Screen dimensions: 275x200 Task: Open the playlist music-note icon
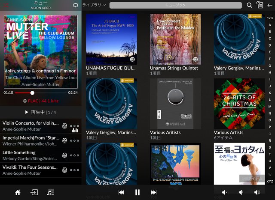[x=51, y=192]
